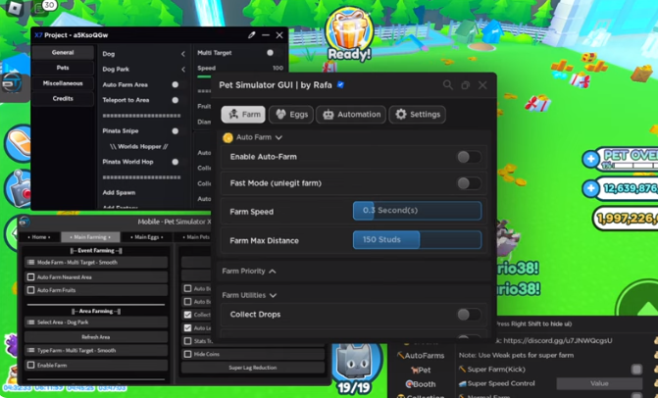The image size is (658, 398).
Task: Check Enable Farm checkbox
Action: [30, 366]
